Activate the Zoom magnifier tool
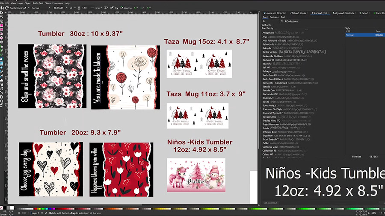Image resolution: width=385 pixels, height=216 pixels. point(2,101)
